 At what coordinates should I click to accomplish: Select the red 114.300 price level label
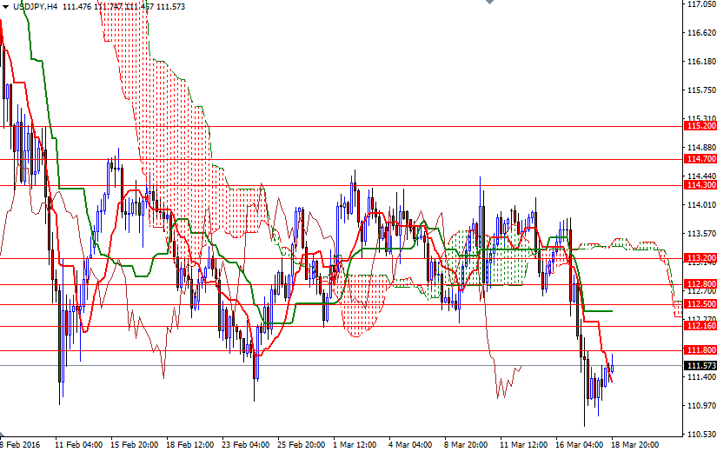click(700, 185)
